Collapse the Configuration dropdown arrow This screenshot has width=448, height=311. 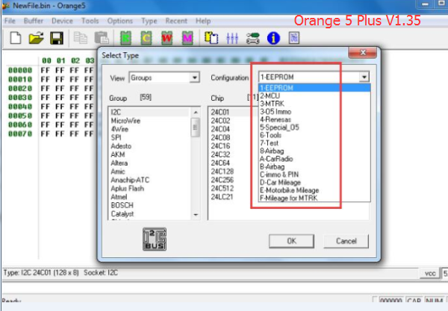click(364, 77)
